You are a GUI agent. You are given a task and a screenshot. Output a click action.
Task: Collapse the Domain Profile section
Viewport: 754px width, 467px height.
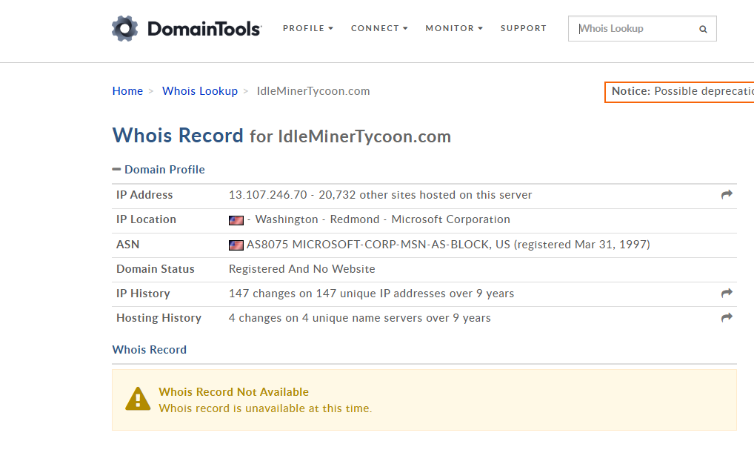pyautogui.click(x=159, y=170)
